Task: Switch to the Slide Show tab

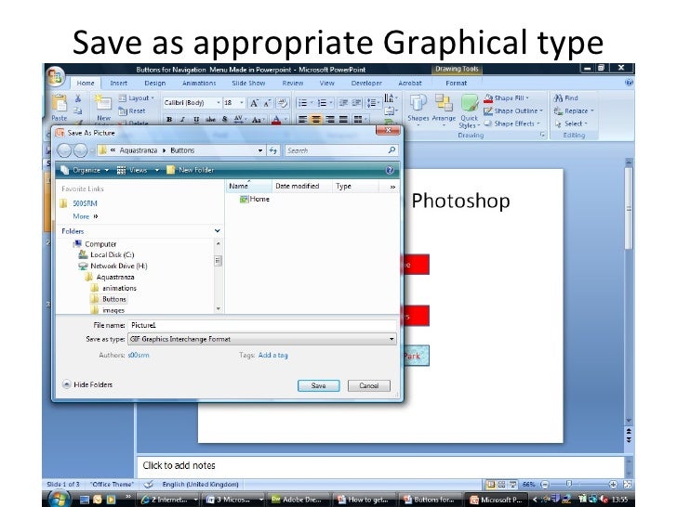Action: click(248, 84)
